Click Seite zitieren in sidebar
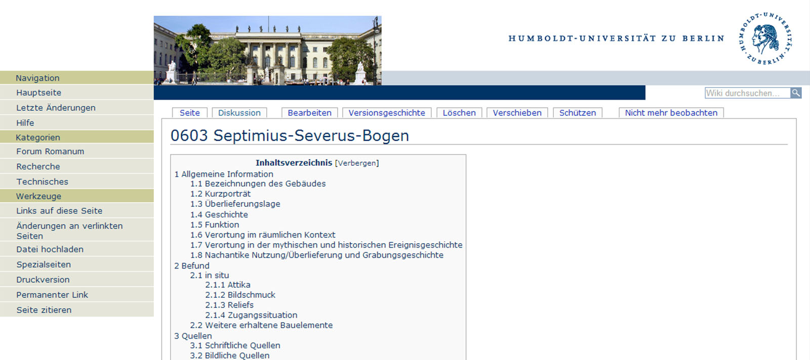810x360 pixels. (x=44, y=310)
